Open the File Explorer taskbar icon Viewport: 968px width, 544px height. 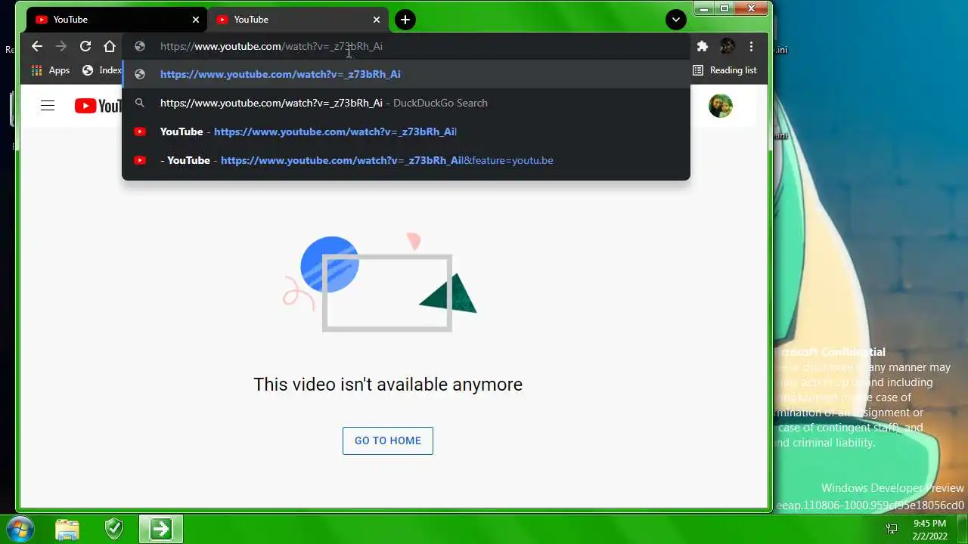click(x=67, y=529)
